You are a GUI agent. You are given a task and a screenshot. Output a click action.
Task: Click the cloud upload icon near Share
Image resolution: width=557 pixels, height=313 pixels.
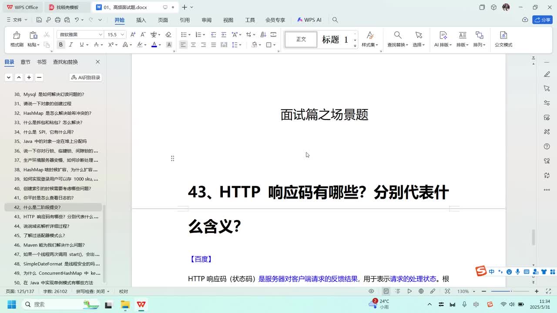point(525,20)
